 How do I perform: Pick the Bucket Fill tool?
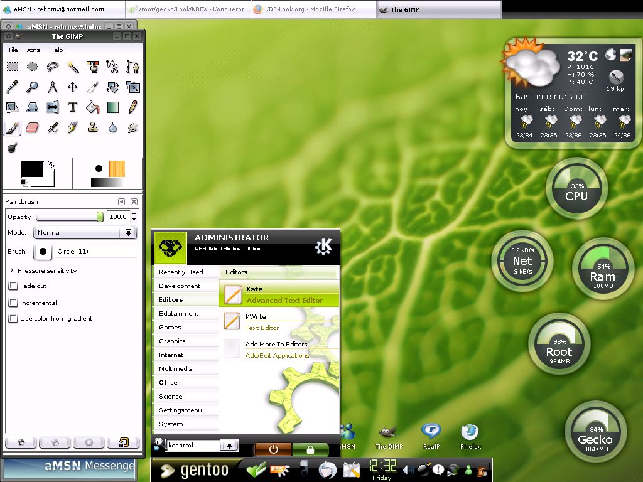pos(93,107)
